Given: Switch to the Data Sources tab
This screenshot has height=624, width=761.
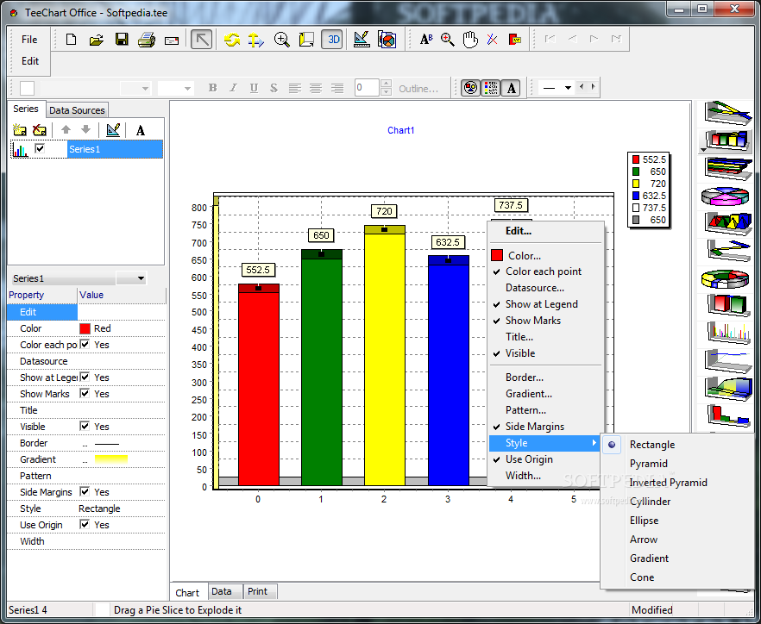Looking at the screenshot, I should [x=77, y=110].
